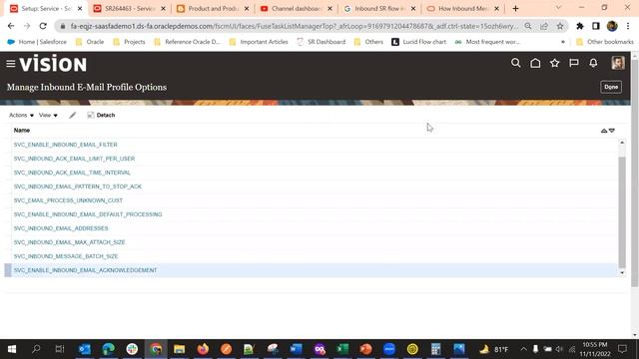The width and height of the screenshot is (639, 359).
Task: Switch to Channel dashboard YouTube tab
Action: point(297,9)
